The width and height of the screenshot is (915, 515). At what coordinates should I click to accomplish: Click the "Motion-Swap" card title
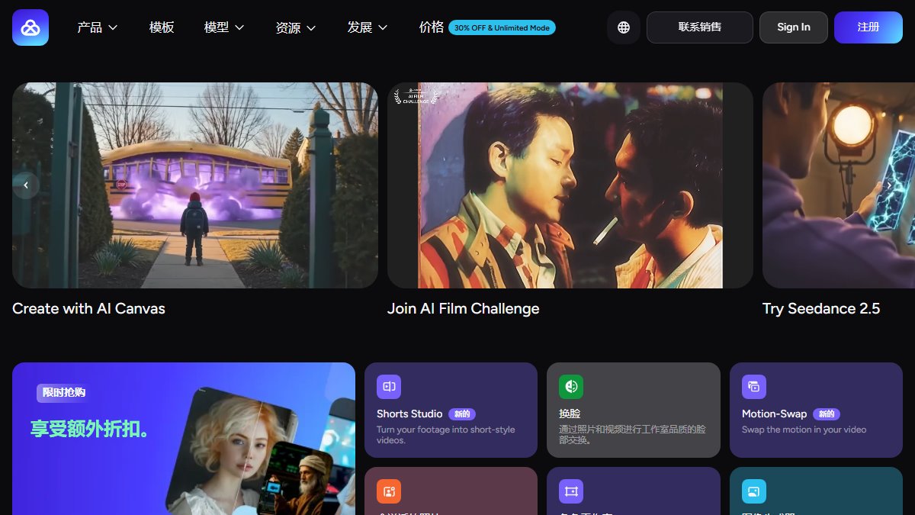[774, 414]
